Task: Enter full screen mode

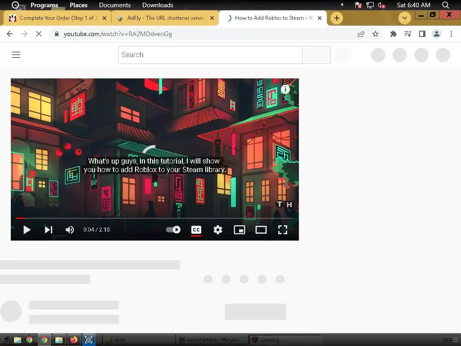Action: point(283,230)
